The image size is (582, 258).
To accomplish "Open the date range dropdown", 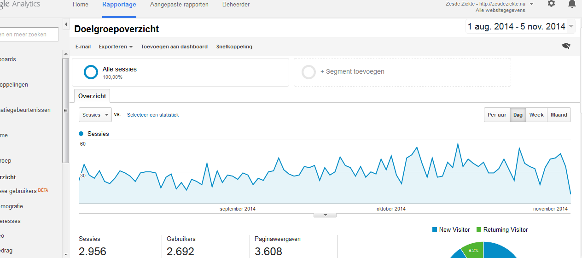I will 520,27.
